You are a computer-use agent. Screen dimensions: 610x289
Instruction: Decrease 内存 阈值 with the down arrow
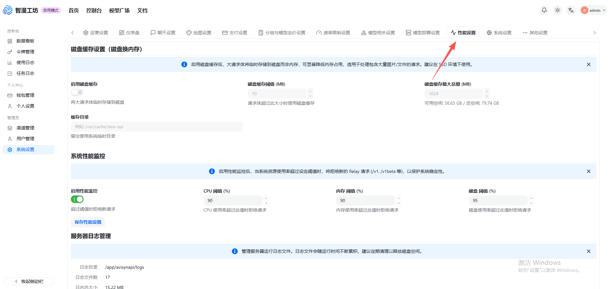click(399, 203)
